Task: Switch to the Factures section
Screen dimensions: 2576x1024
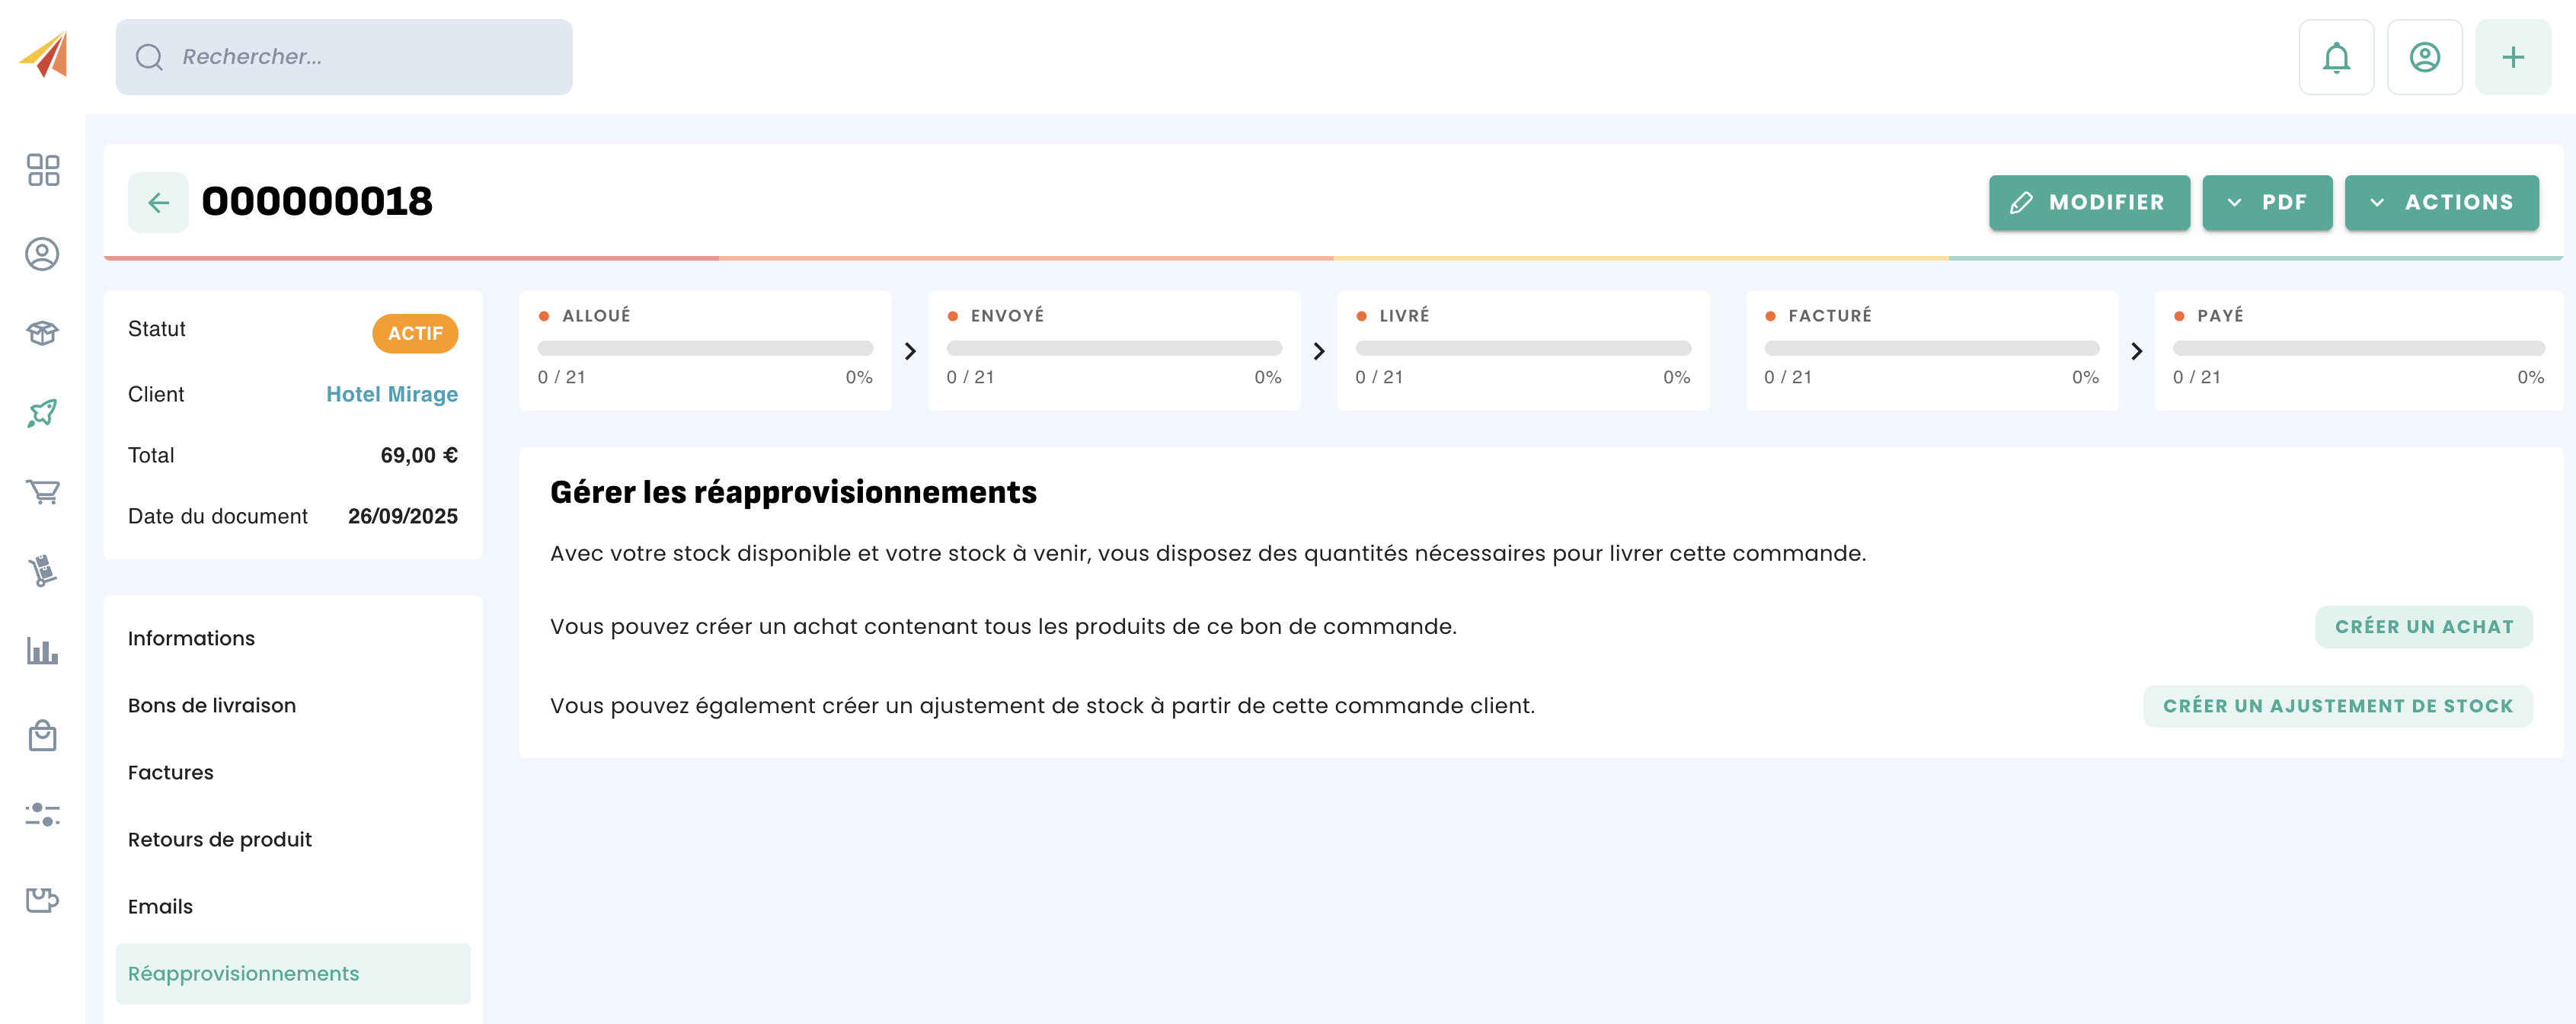Action: click(x=171, y=772)
